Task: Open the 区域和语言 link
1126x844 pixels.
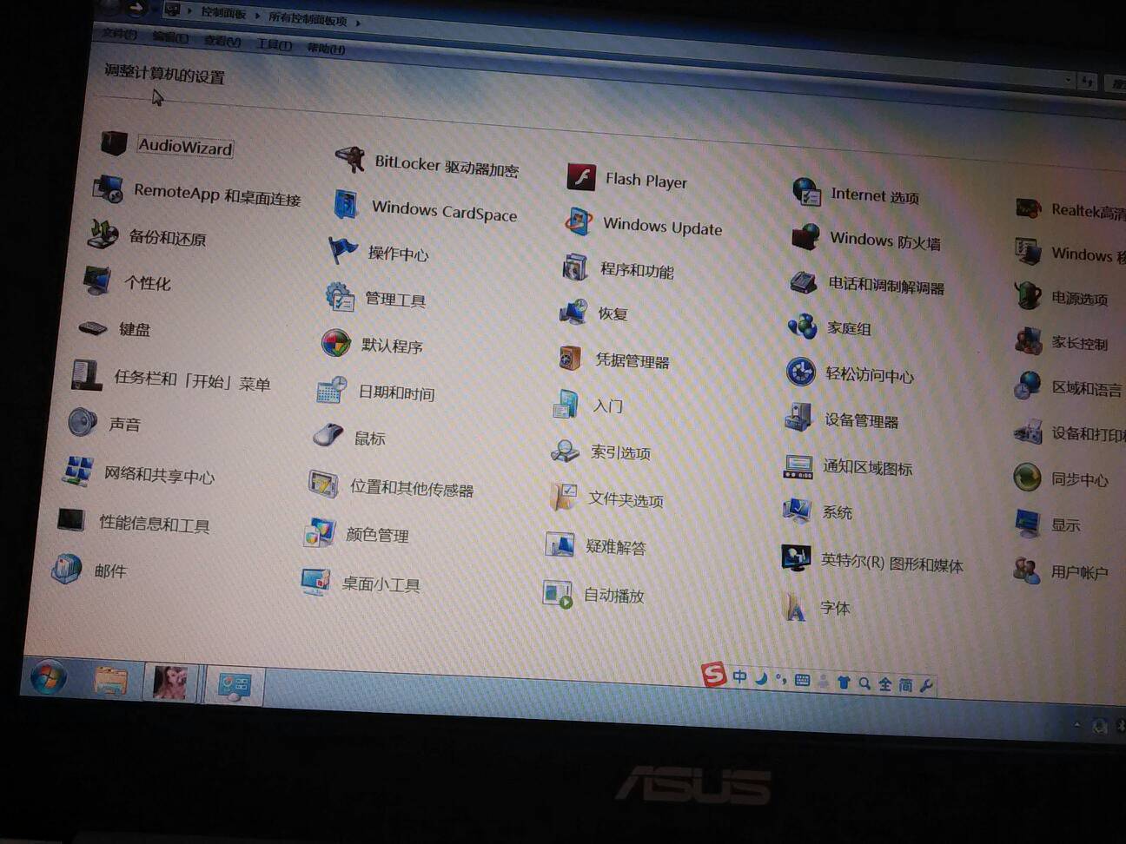Action: pyautogui.click(x=1087, y=388)
